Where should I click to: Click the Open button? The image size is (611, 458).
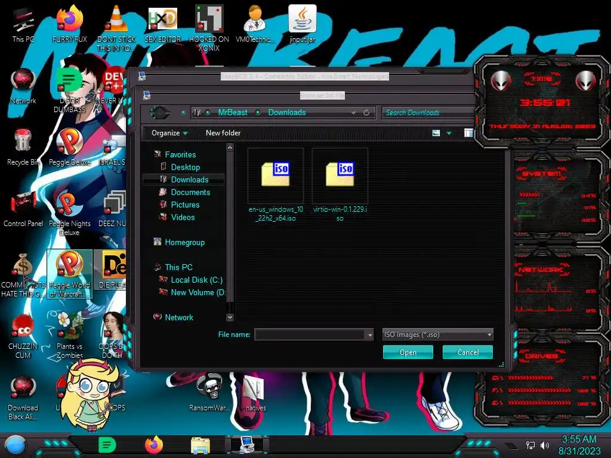[x=408, y=352]
